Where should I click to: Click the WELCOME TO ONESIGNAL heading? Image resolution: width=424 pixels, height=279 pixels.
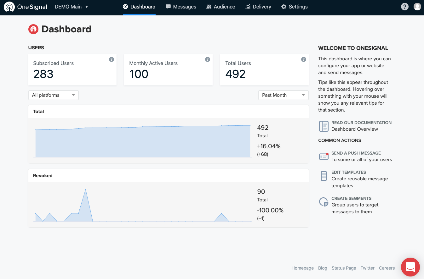[353, 48]
